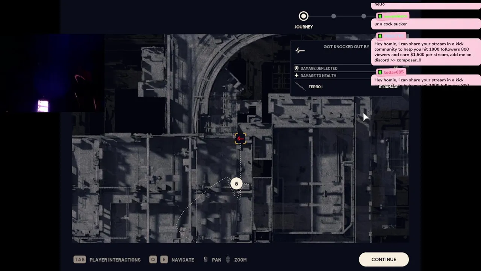Click the todav085 chat username

pyautogui.click(x=394, y=72)
